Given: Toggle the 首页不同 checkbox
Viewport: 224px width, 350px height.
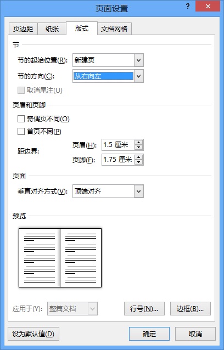Looking at the screenshot, I should [21, 131].
